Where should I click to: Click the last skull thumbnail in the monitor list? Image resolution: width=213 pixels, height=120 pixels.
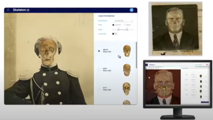click(201, 97)
